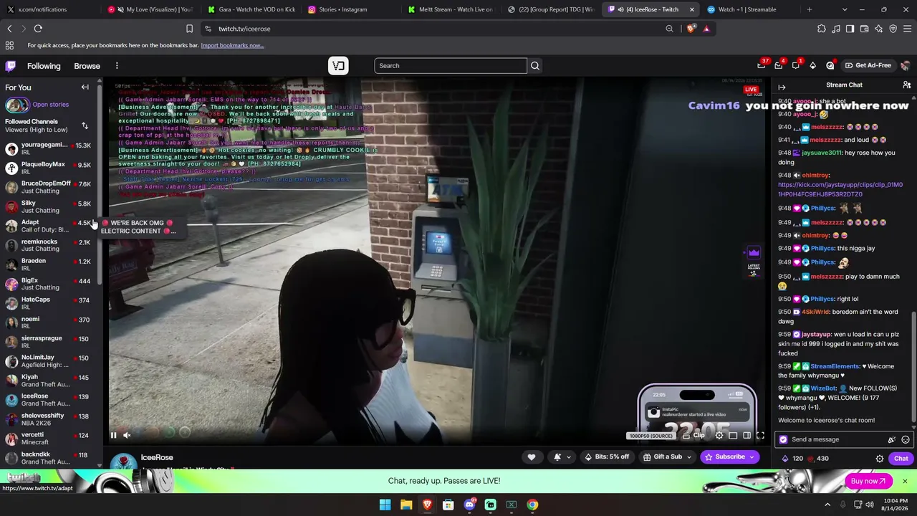
Task: Open the browser extensions puzzle icon
Action: pos(821,29)
